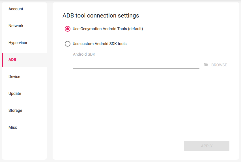Choose Use custom Android SDK tools option

[68, 44]
